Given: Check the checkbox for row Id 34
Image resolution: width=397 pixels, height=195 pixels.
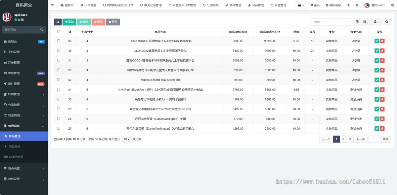Looking at the screenshot, I should 59,60.
